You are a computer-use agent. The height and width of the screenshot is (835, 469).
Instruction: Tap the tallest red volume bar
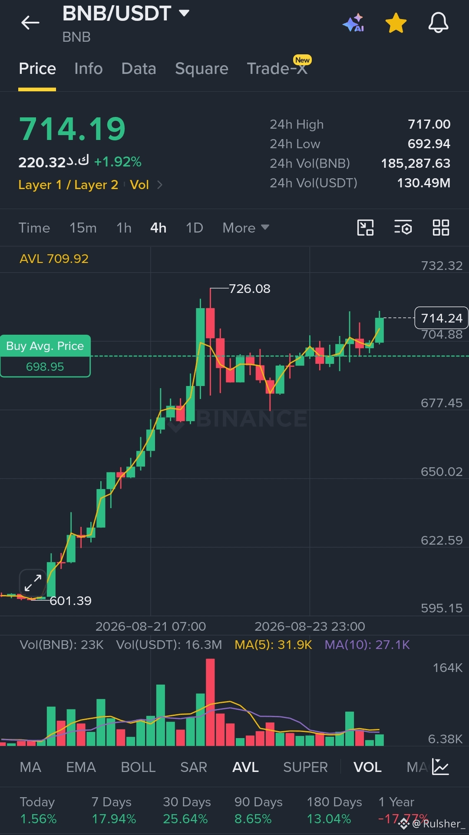(210, 702)
